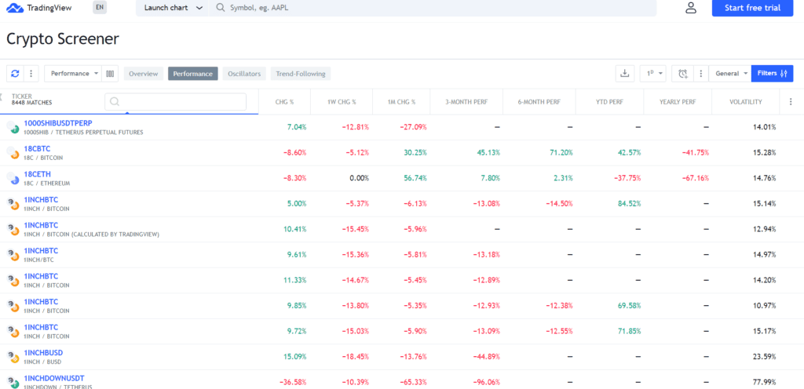Image resolution: width=804 pixels, height=389 pixels.
Task: Sort by 1W CHG % column
Action: 342,102
